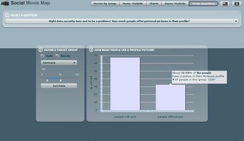Open the Charts tab
244x141 pixels.
click(x=154, y=3)
